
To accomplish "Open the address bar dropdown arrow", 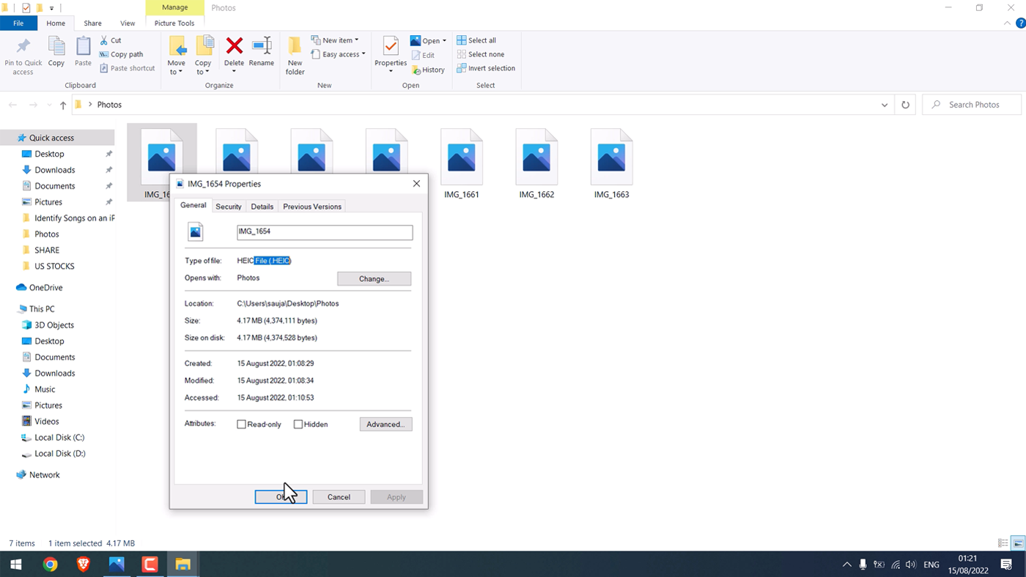I will pos(884,105).
